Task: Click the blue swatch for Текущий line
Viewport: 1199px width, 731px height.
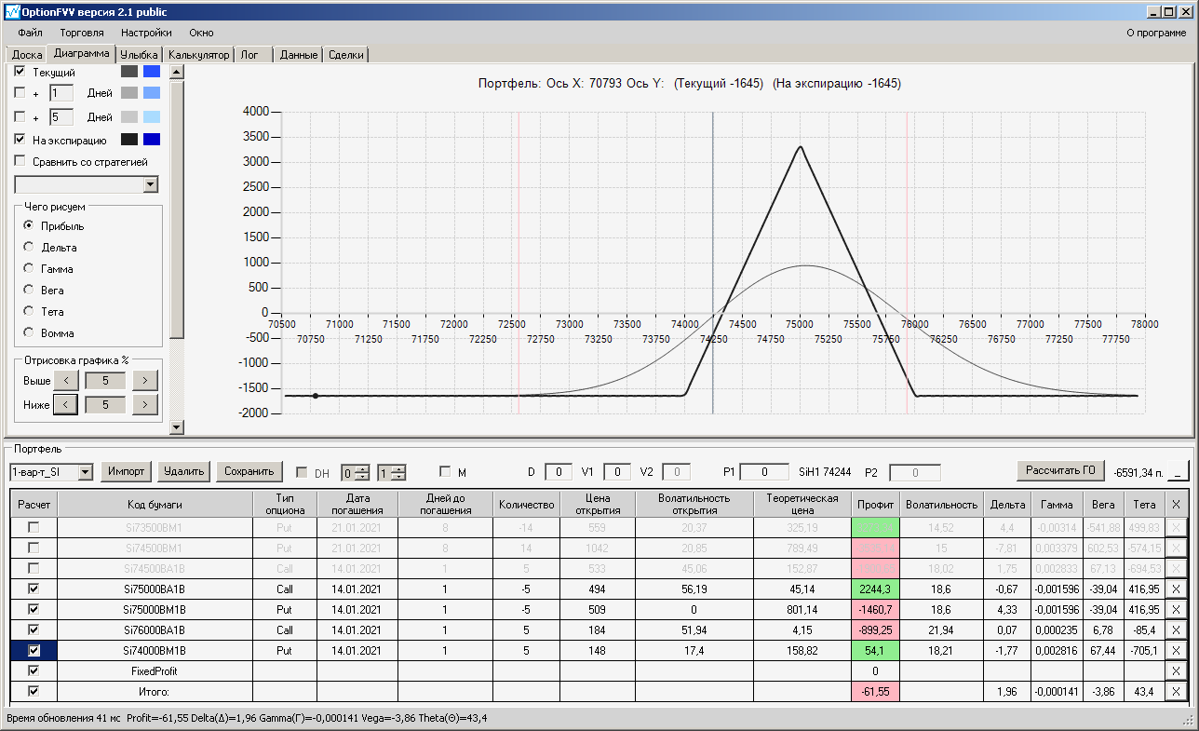Action: (x=152, y=72)
